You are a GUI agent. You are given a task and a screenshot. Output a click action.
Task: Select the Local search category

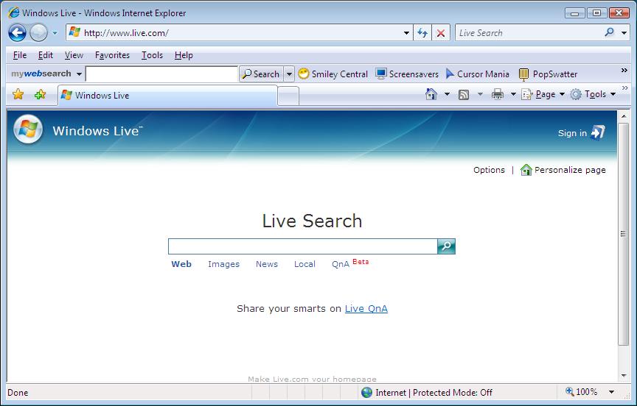(304, 264)
